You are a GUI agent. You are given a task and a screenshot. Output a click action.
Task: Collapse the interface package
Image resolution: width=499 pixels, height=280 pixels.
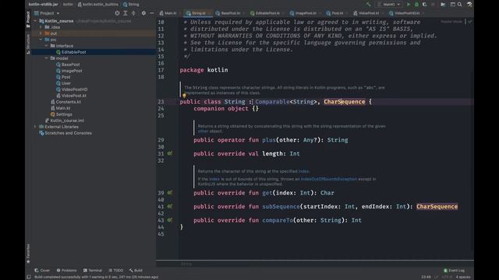47,46
